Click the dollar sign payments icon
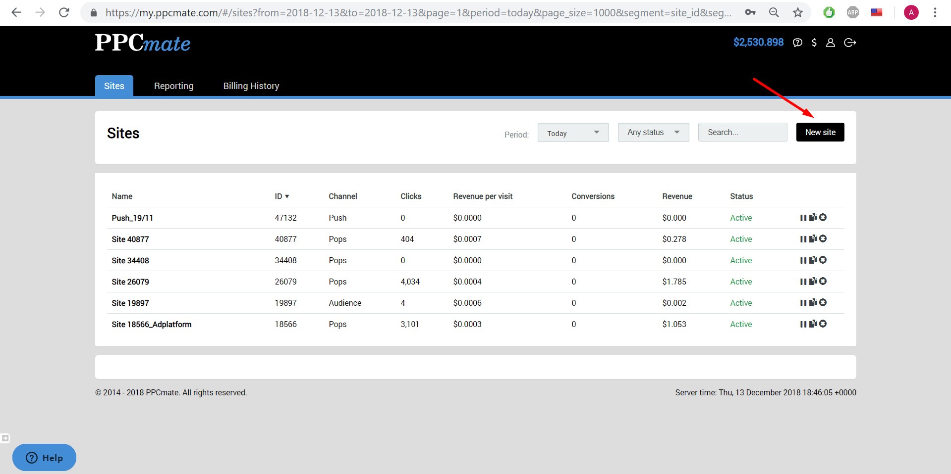Screen dimensions: 951x474 coord(814,43)
